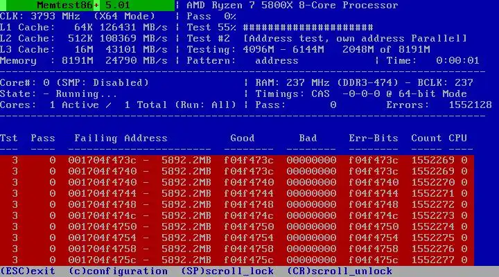Open the (c)configuration option
Viewport: 499px width, 277px height.
tap(118, 271)
